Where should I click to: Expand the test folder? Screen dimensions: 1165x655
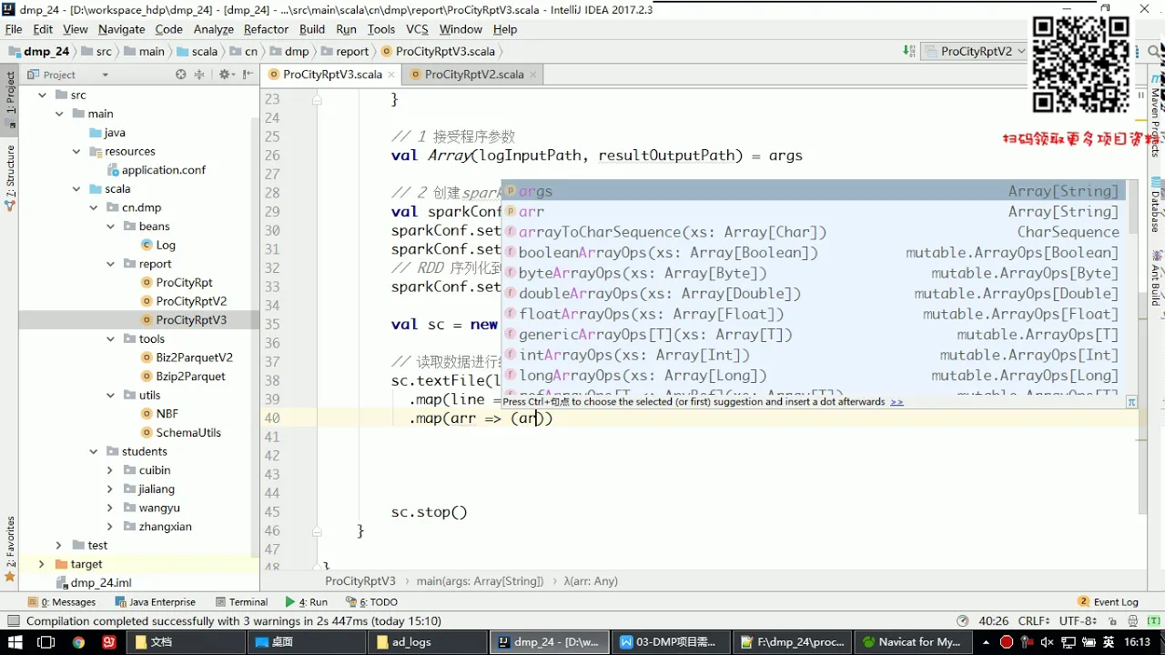[59, 545]
